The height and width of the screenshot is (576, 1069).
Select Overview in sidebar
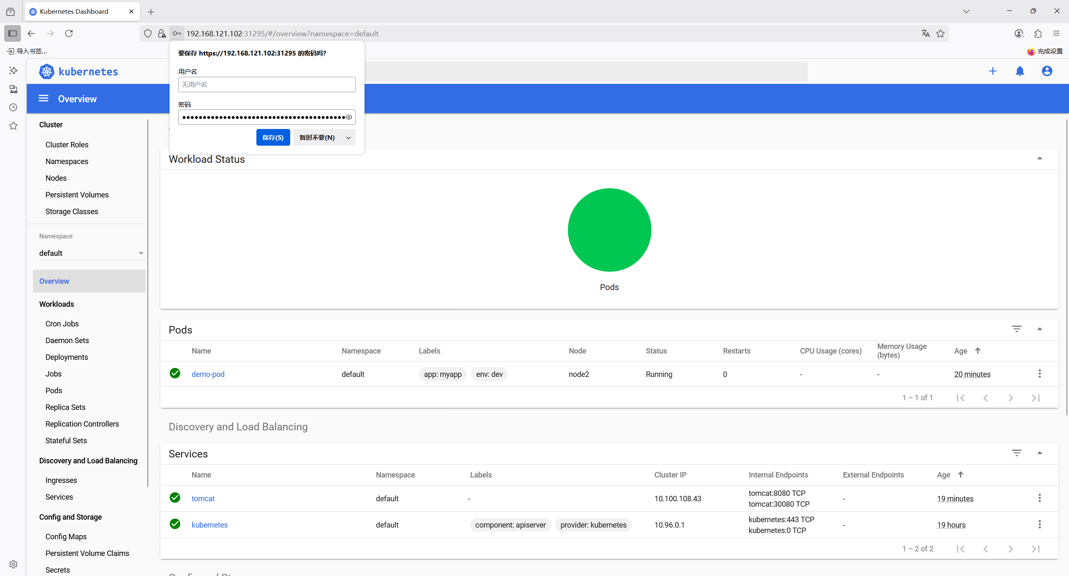(x=89, y=281)
